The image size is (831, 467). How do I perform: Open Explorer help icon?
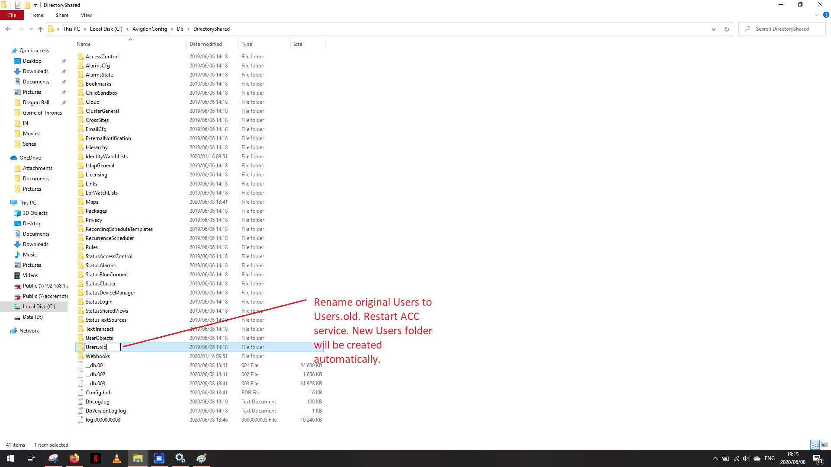pos(826,15)
